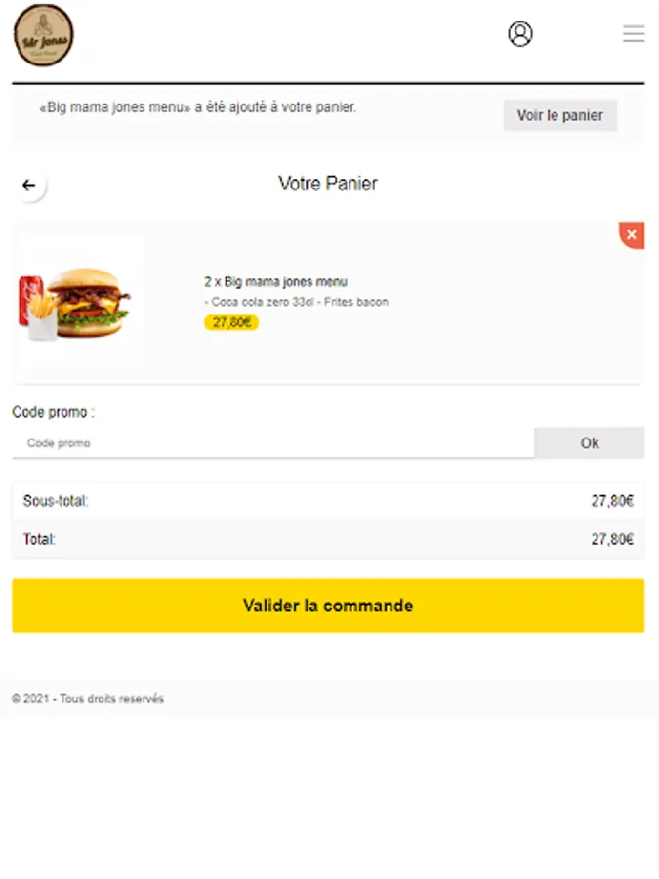Click the Votre Panier heading
The height and width of the screenshot is (879, 659).
click(328, 184)
